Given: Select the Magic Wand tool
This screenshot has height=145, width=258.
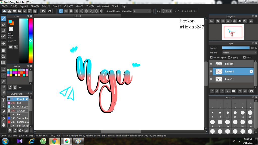Looking at the screenshot, I should click(x=3, y=81).
